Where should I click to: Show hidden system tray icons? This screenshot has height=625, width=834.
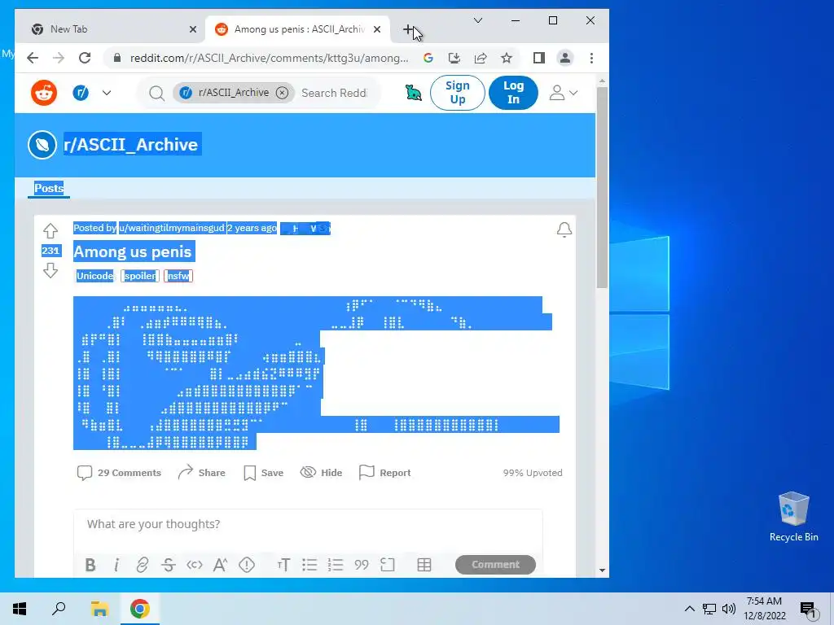pos(689,609)
